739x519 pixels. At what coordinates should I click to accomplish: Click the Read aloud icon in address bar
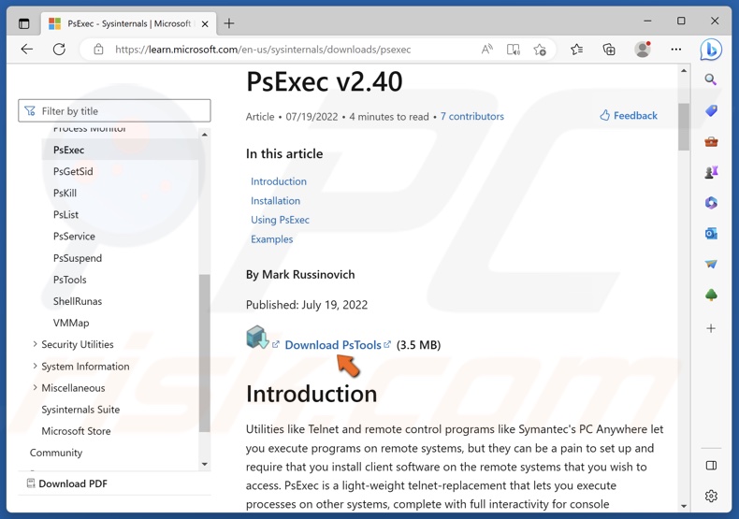(486, 50)
